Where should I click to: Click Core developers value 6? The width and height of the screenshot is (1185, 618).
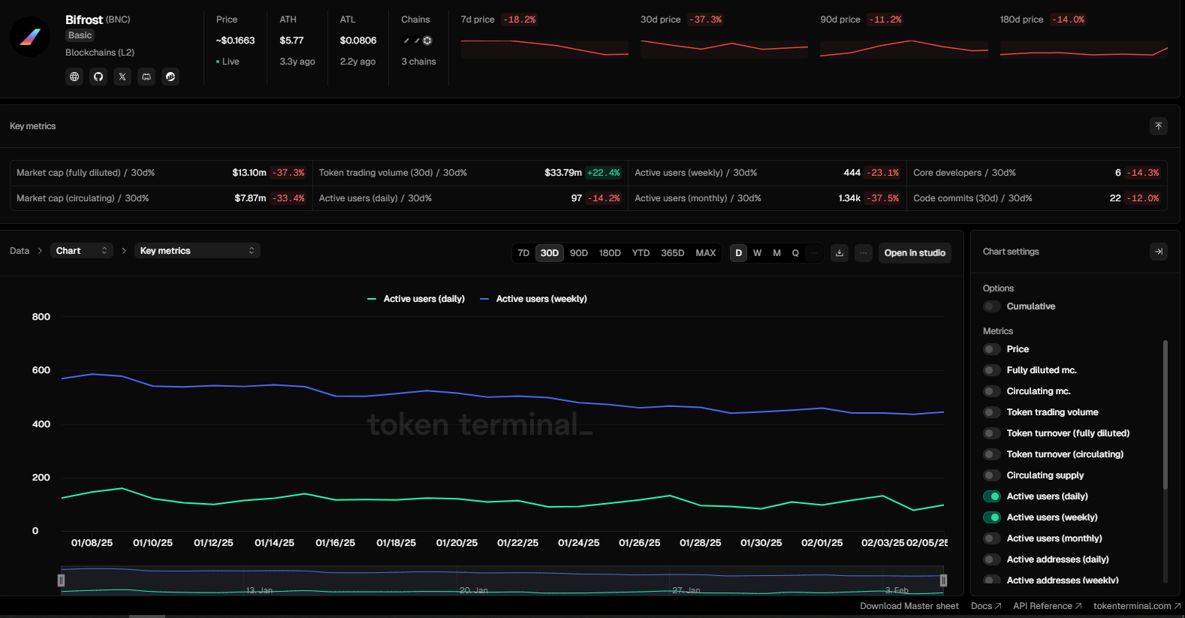[1118, 173]
